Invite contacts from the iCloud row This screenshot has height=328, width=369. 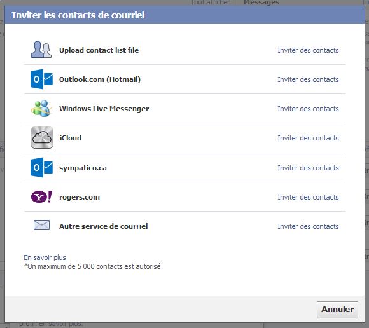pos(308,138)
